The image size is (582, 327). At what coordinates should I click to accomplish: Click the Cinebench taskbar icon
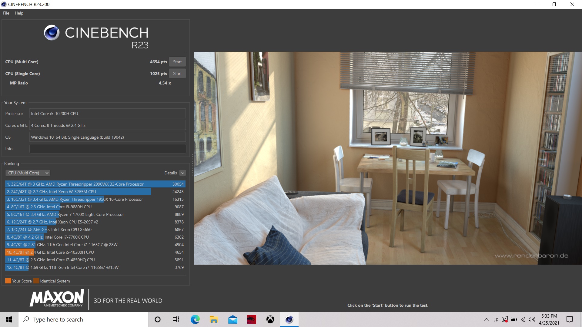289,319
